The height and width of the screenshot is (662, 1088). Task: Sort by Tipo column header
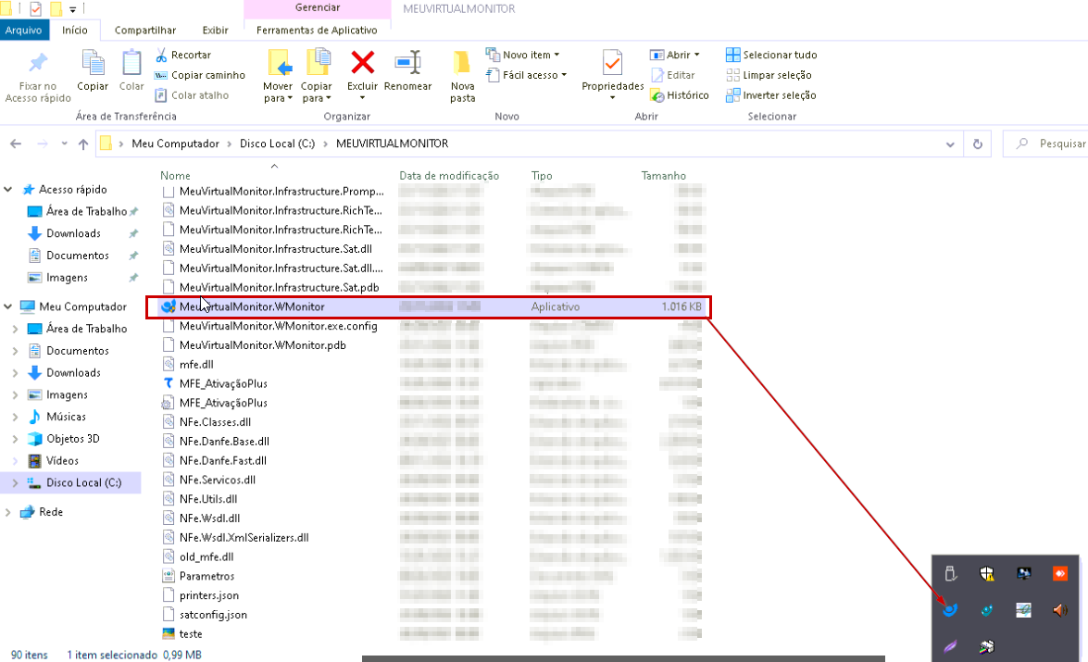pyautogui.click(x=542, y=176)
